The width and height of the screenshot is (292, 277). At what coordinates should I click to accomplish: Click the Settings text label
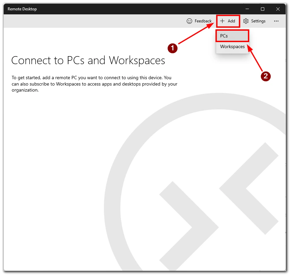coord(258,21)
